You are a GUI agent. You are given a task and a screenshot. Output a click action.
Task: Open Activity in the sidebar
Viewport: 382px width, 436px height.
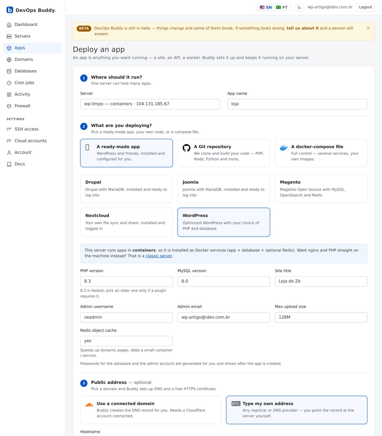click(33, 95)
